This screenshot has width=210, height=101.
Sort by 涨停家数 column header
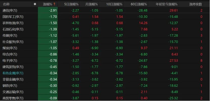(x=196, y=4)
